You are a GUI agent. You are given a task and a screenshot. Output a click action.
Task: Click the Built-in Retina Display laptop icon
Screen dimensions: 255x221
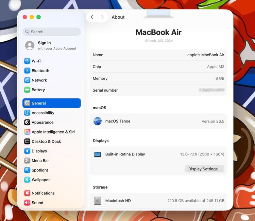click(x=98, y=154)
